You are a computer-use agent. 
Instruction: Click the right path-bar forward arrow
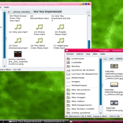(x=88, y=12)
